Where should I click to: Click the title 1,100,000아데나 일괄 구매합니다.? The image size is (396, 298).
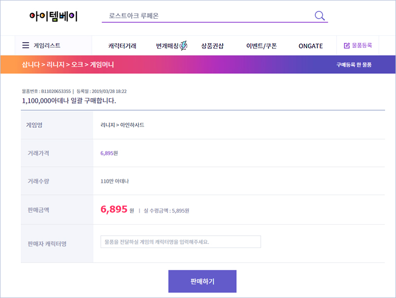point(69,101)
